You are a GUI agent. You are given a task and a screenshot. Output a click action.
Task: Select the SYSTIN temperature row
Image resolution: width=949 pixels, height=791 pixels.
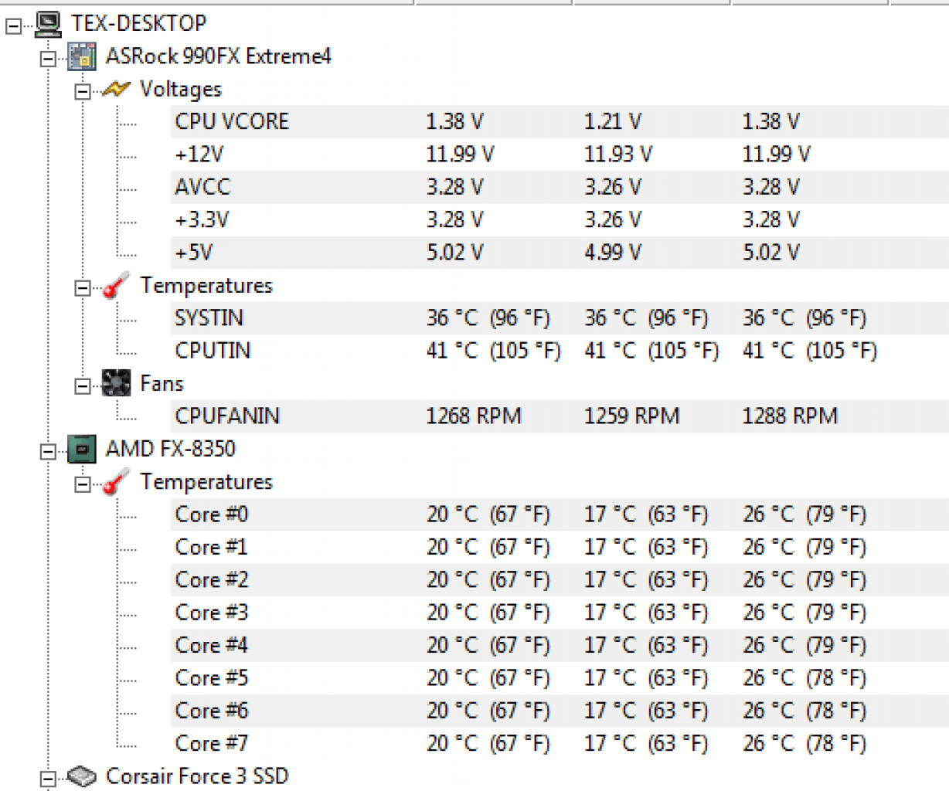(x=560, y=318)
